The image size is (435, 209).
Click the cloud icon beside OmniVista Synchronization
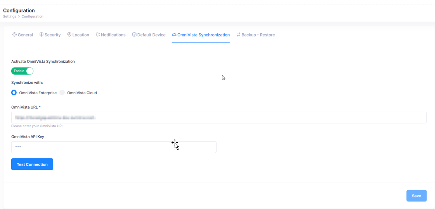pos(174,35)
